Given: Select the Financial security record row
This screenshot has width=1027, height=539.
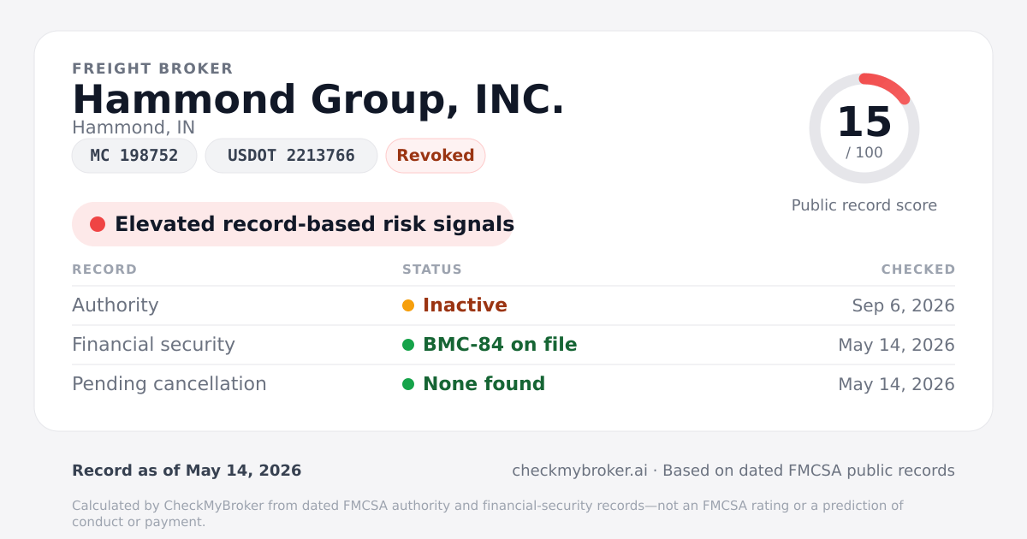Looking at the screenshot, I should click(x=513, y=345).
